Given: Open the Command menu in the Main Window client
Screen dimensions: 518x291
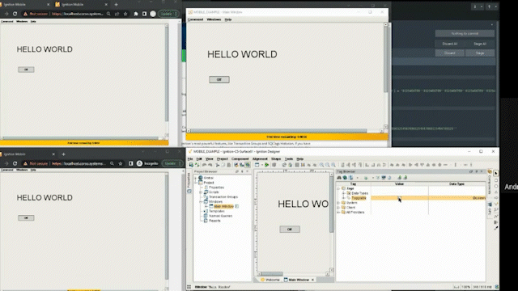Looking at the screenshot, I should pyautogui.click(x=195, y=19).
